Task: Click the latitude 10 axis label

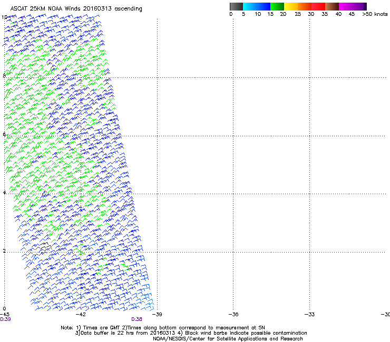Action: click(4, 17)
